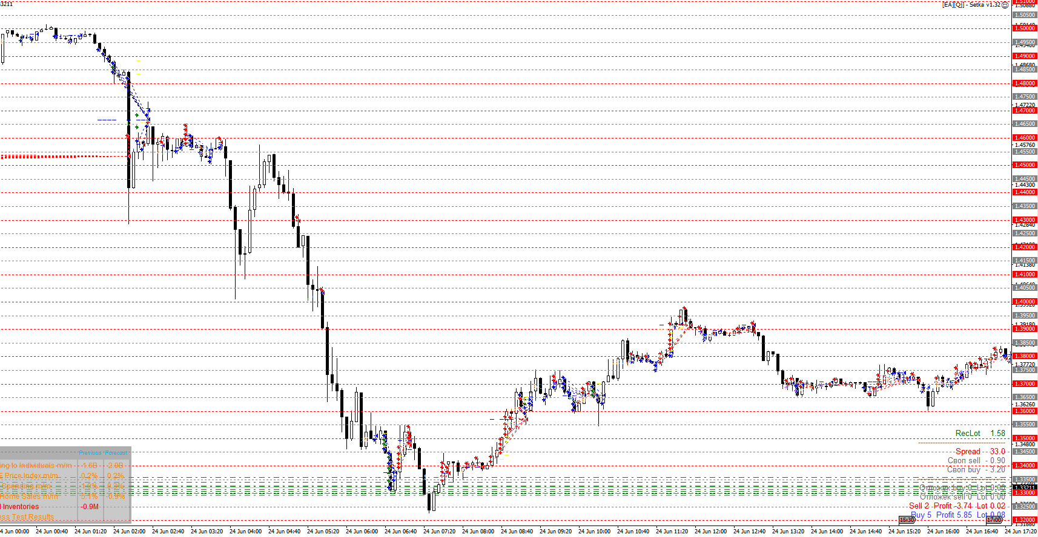
Task: Click the expert advisor smiley face icon
Action: pos(1005,5)
